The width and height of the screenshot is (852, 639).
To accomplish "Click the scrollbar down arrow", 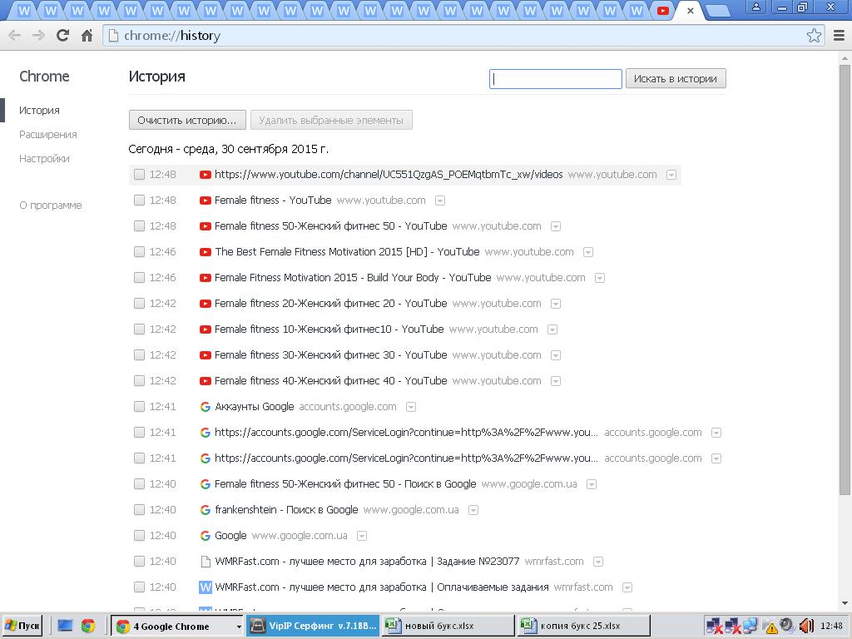I will point(845,603).
